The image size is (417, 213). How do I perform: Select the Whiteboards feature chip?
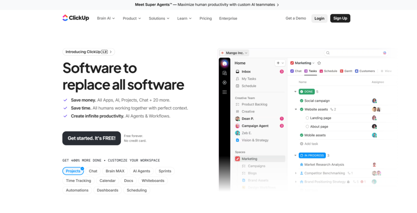coord(153,180)
